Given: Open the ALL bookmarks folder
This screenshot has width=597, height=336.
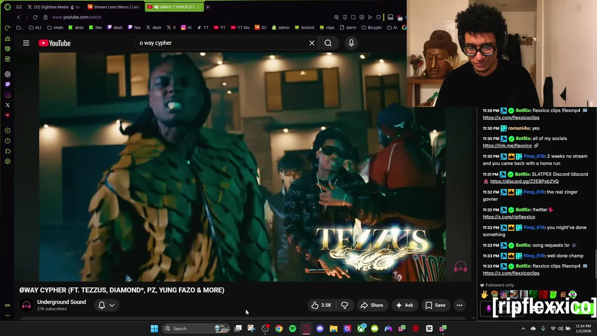Looking at the screenshot, I should 35,28.
